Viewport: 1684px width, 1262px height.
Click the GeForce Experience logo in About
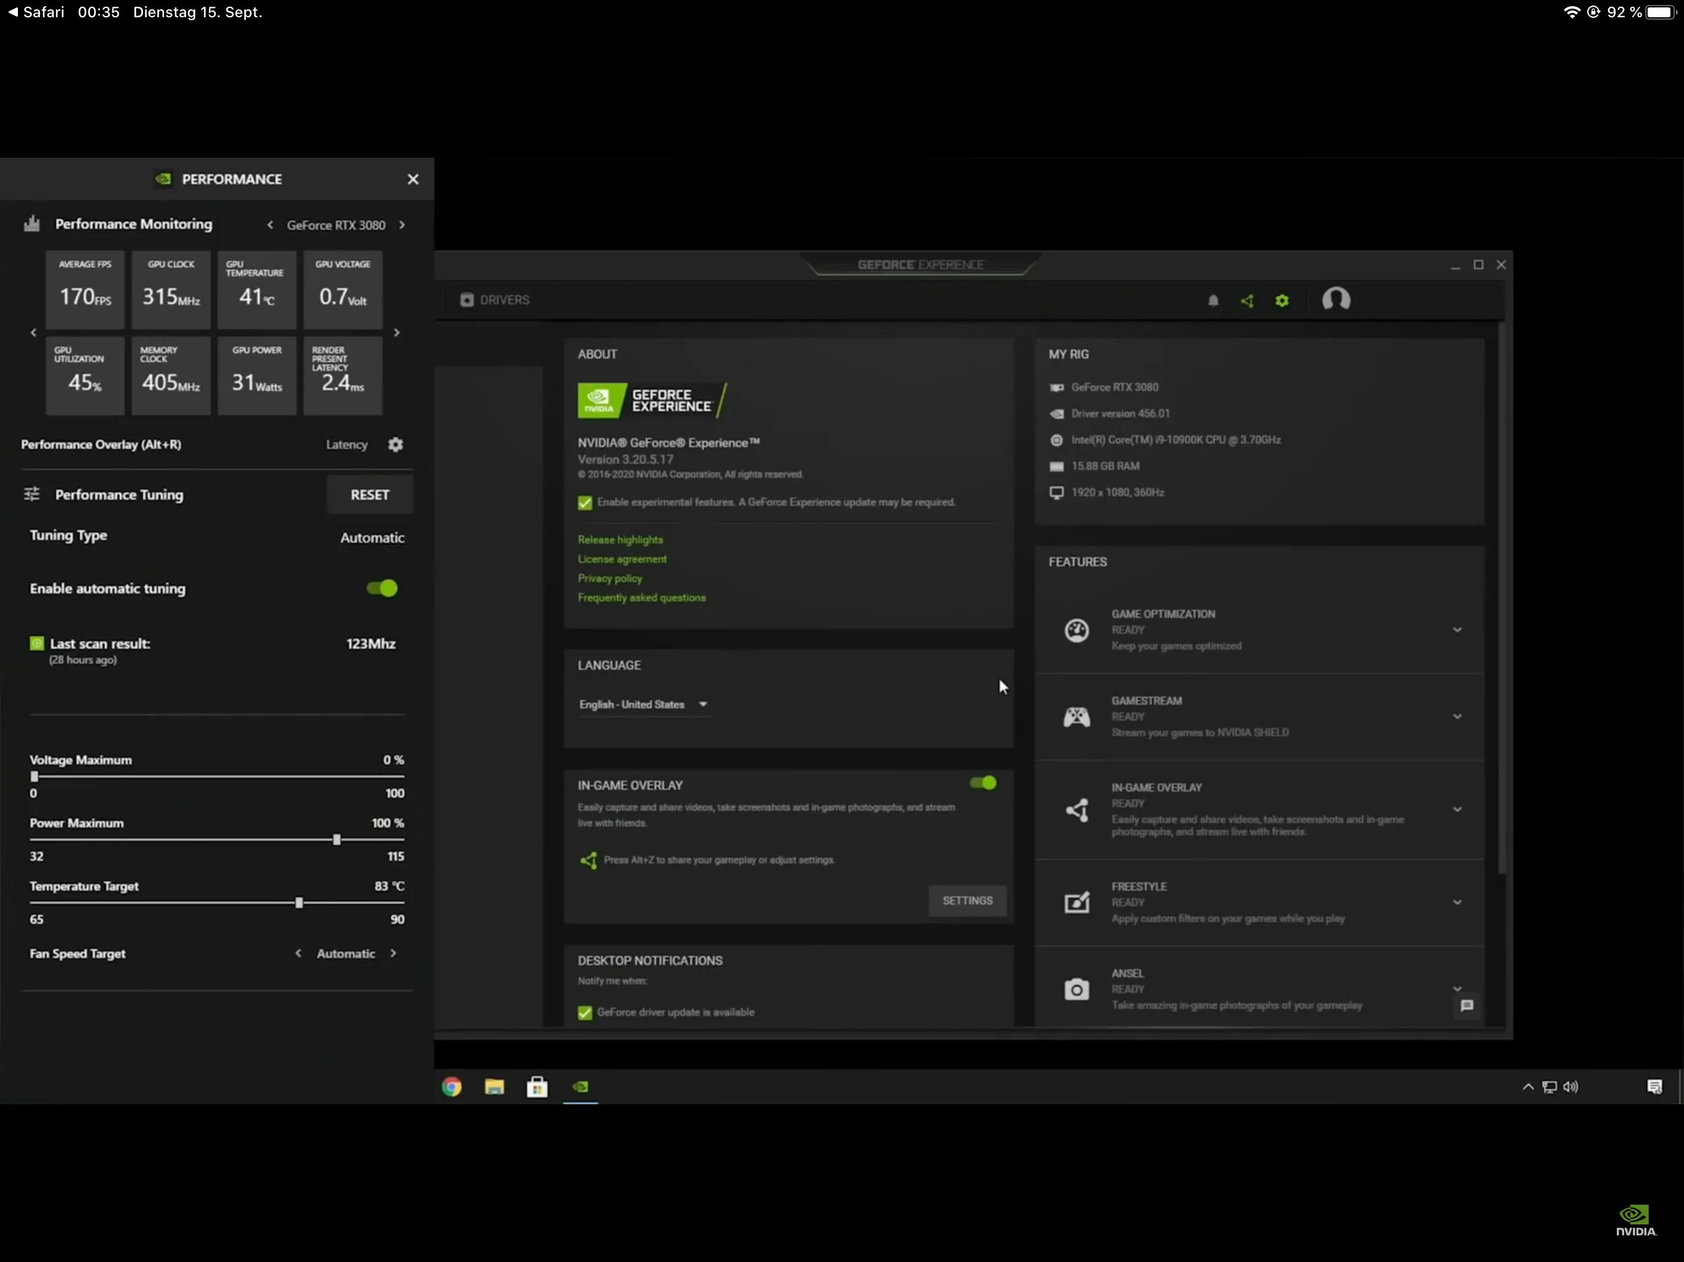pyautogui.click(x=652, y=401)
